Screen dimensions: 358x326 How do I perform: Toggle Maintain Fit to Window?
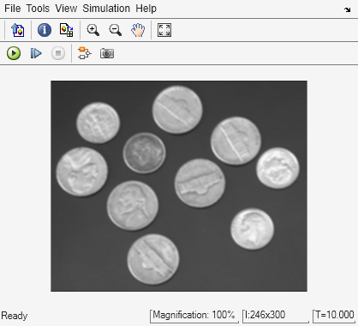click(x=164, y=30)
